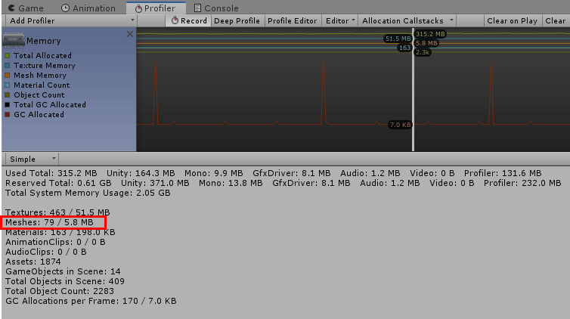Toggle Clear on Play

(513, 20)
